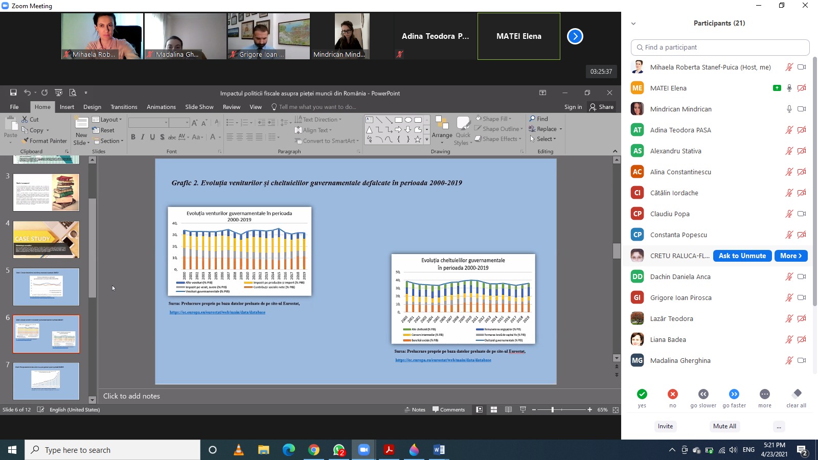Click next video page arrow in Zoom
Screen dimensions: 818x460
575,36
